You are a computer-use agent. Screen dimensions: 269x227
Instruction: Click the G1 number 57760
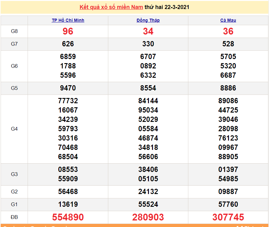[x=228, y=204]
